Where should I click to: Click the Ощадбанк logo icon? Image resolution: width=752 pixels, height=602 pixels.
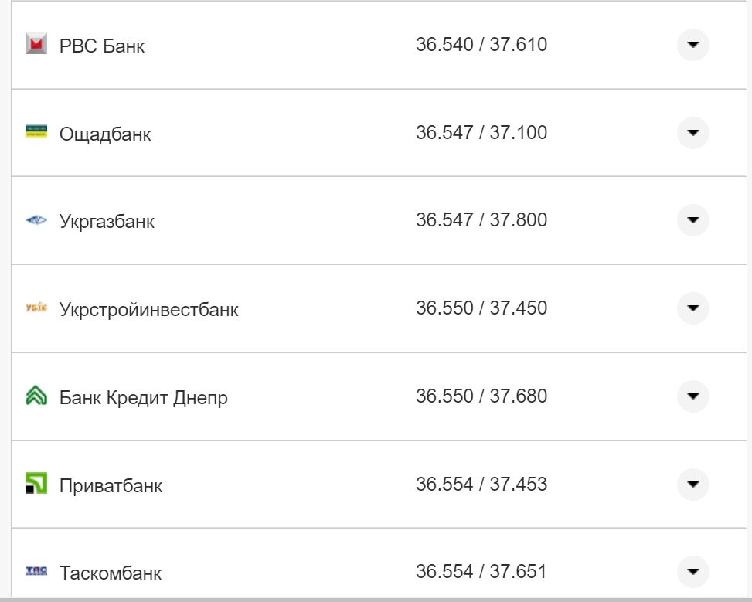(36, 133)
